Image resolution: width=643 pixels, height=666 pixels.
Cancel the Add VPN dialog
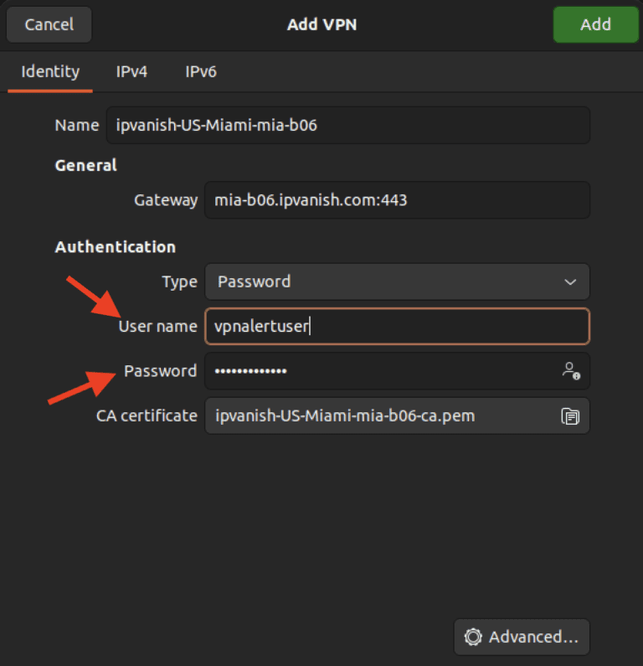[x=49, y=24]
